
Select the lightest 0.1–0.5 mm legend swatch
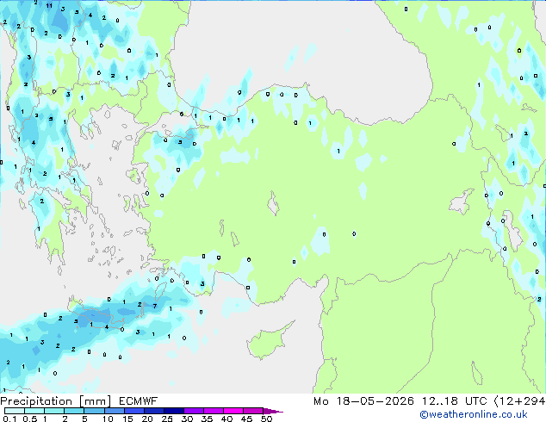coord(15,411)
